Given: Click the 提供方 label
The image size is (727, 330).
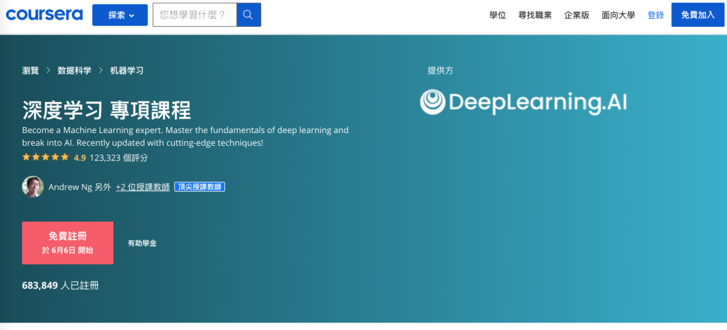Looking at the screenshot, I should pyautogui.click(x=440, y=71).
